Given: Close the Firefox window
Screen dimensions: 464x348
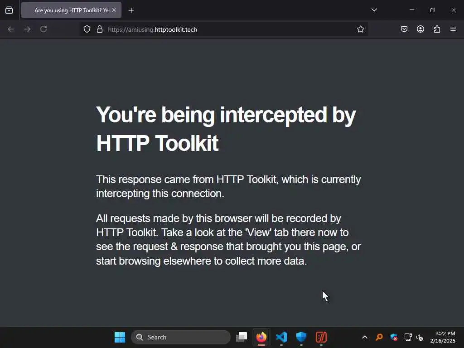Looking at the screenshot, I should tap(453, 10).
